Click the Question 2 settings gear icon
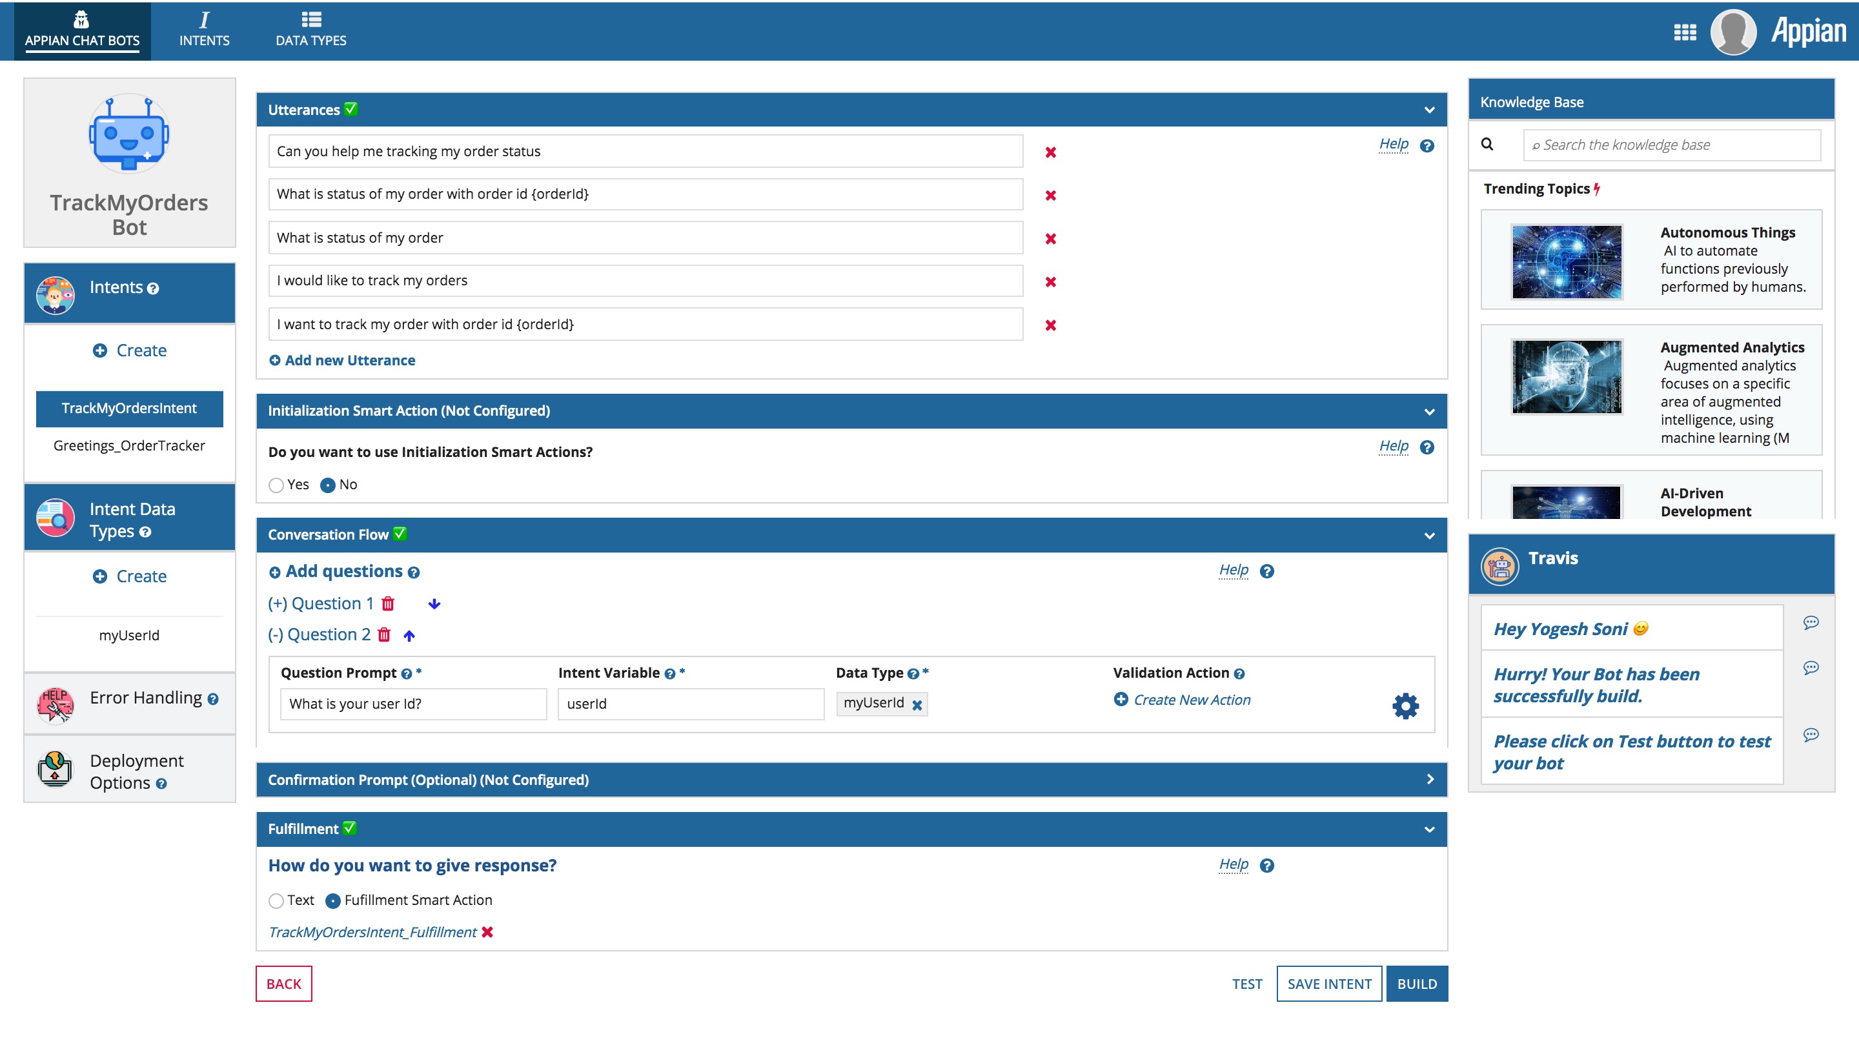 tap(1405, 706)
